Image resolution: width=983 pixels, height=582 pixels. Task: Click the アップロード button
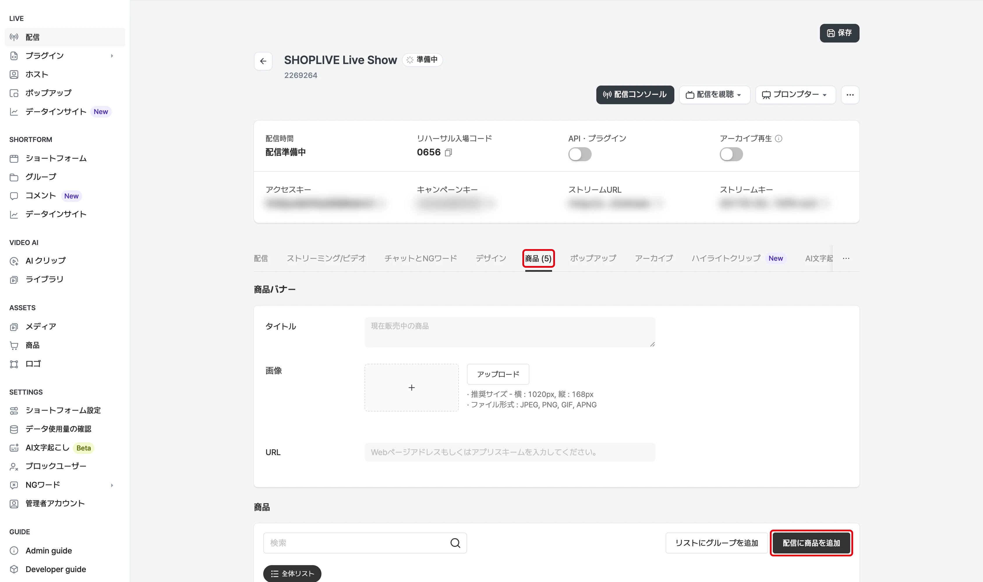tap(498, 374)
